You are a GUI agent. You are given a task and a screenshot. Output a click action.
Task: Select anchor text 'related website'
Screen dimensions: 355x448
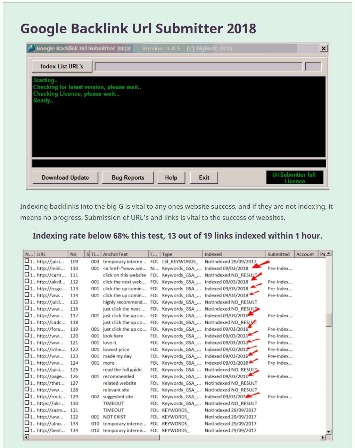(x=119, y=383)
